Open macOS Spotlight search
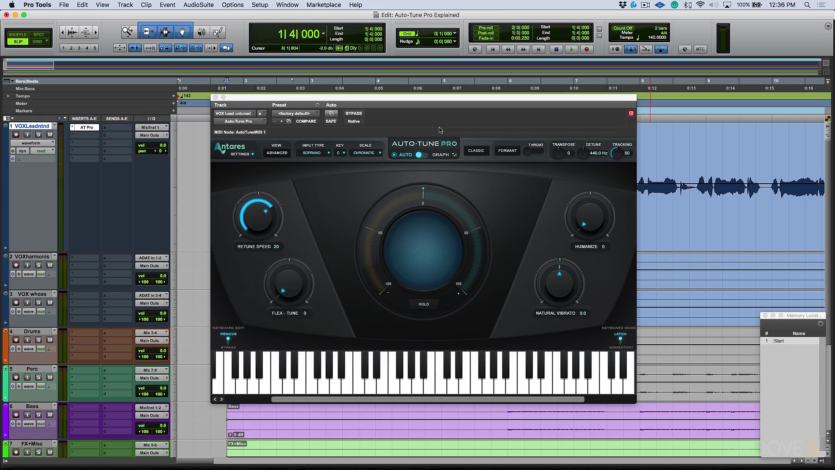This screenshot has height=470, width=835. [x=807, y=5]
